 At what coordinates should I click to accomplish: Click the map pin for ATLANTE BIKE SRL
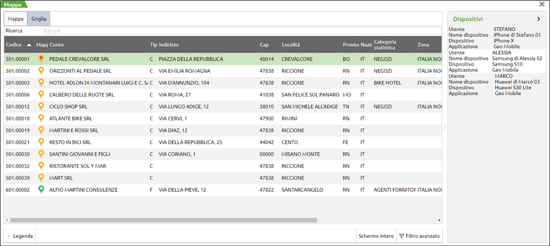[41, 118]
